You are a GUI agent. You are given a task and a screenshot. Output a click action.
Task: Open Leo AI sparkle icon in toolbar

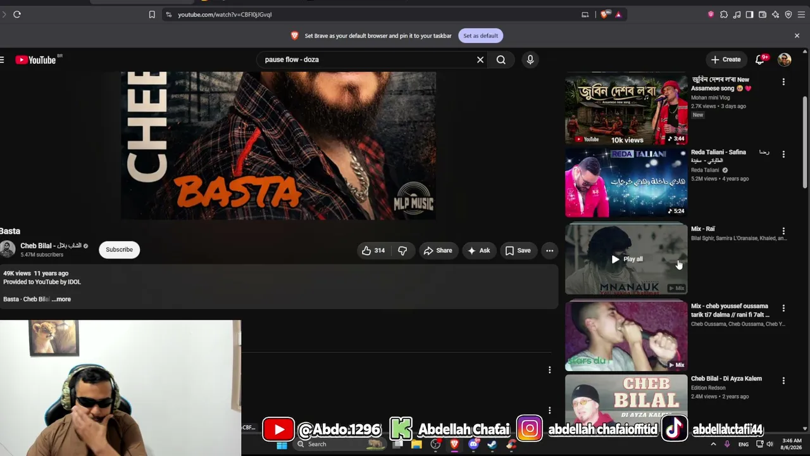tap(775, 15)
